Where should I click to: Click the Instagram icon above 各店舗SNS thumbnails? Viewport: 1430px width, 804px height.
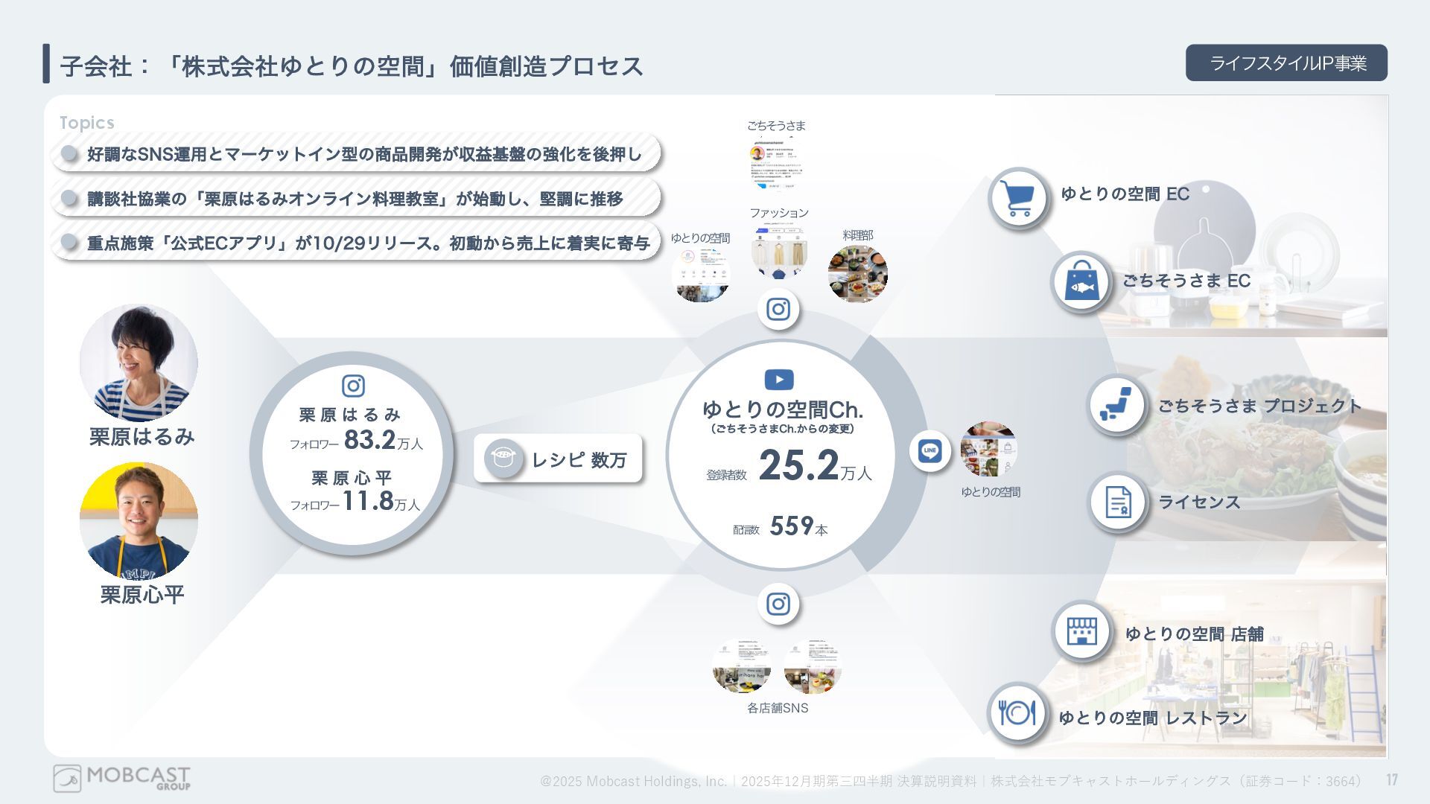pyautogui.click(x=778, y=604)
